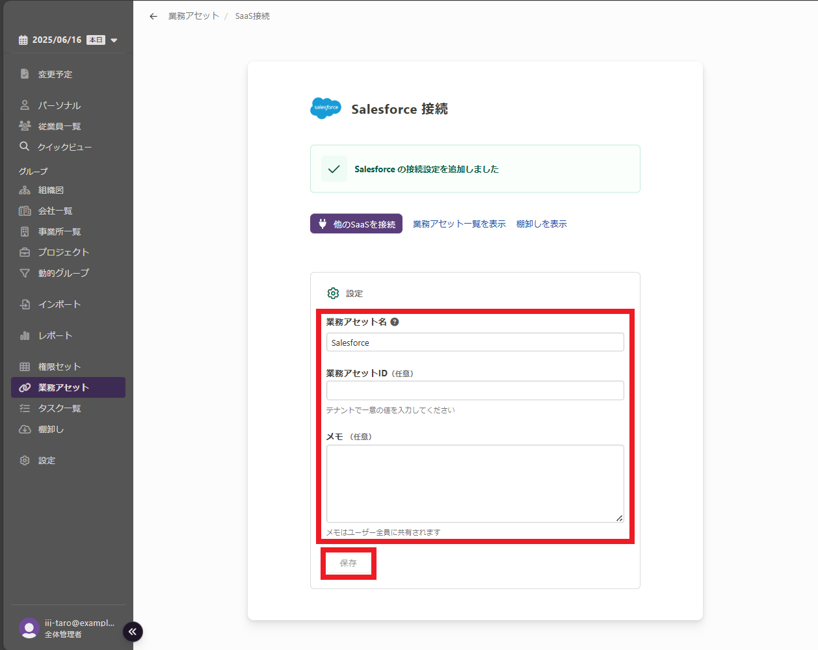Click the Salesforce cloud logo
The image size is (818, 650).
pos(325,108)
